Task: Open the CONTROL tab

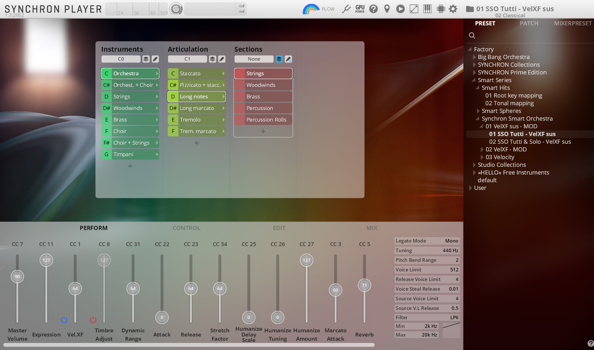Action: pyautogui.click(x=186, y=228)
